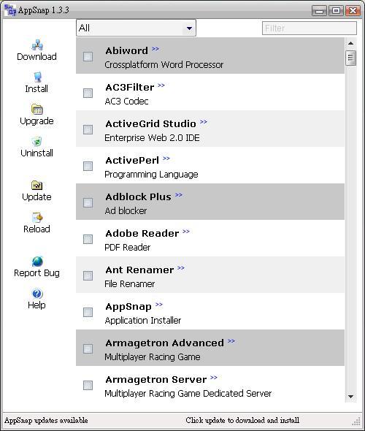Click the Update label in sidebar
Viewport: 365px width, 431px height.
click(36, 197)
